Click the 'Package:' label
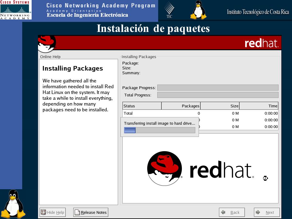Viewport: 292px width, 219px height. click(x=130, y=63)
